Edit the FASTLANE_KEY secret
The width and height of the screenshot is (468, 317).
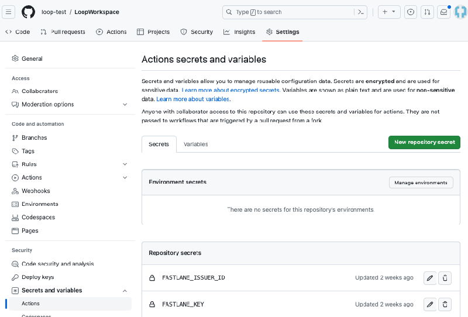click(430, 304)
